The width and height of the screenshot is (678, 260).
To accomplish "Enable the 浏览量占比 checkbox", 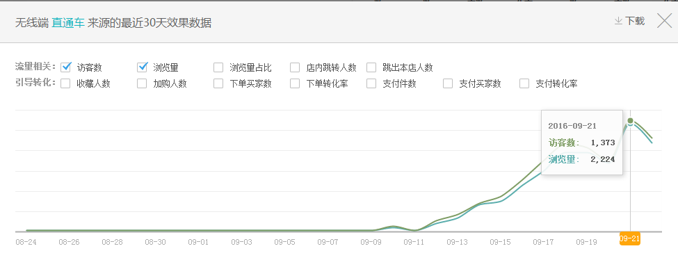I will click(218, 67).
